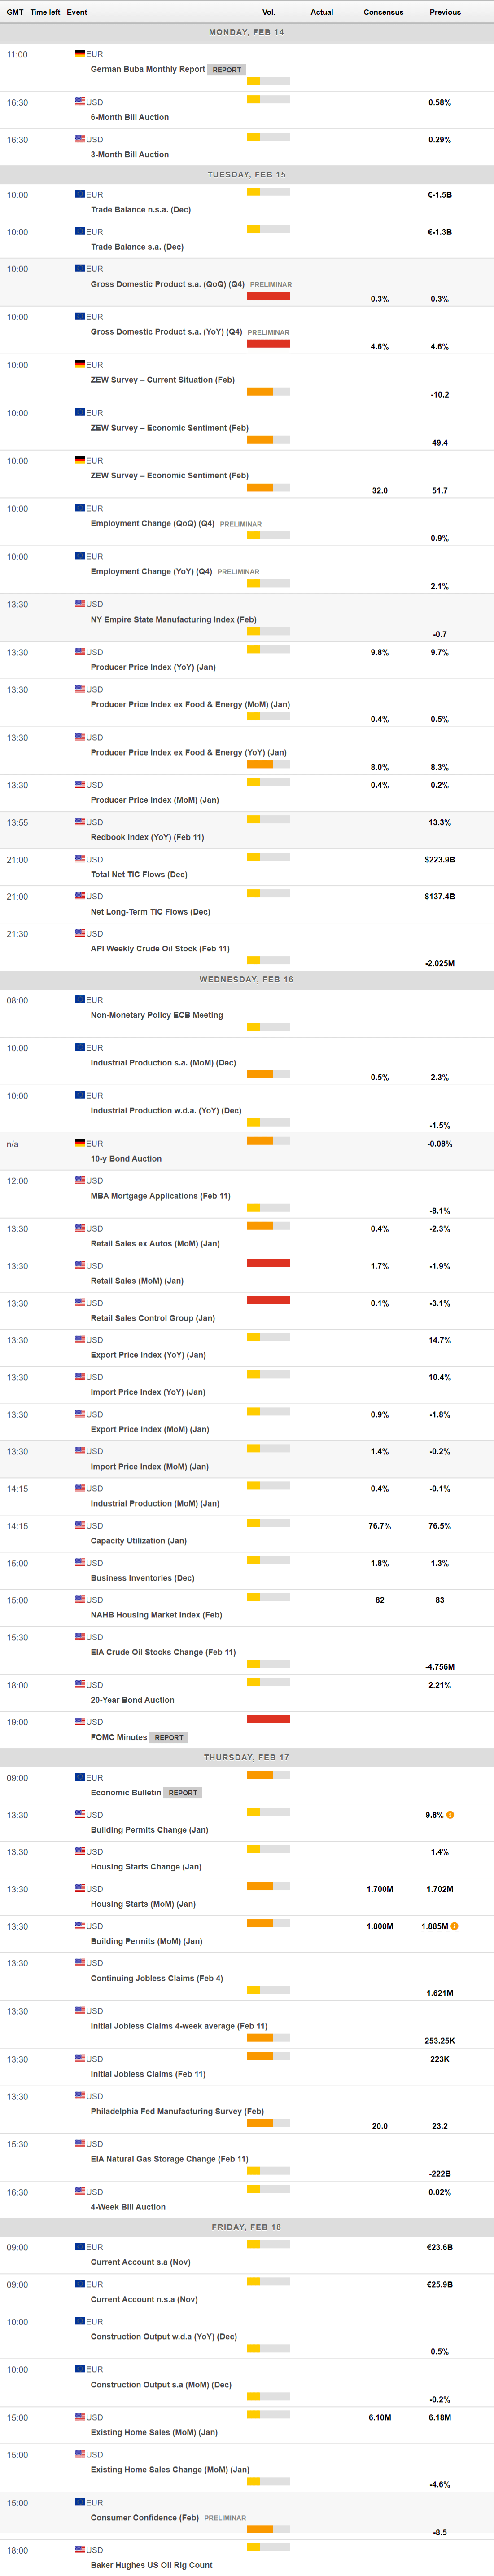494x2576 pixels.
Task: Click the Vol. column header
Action: point(268,12)
